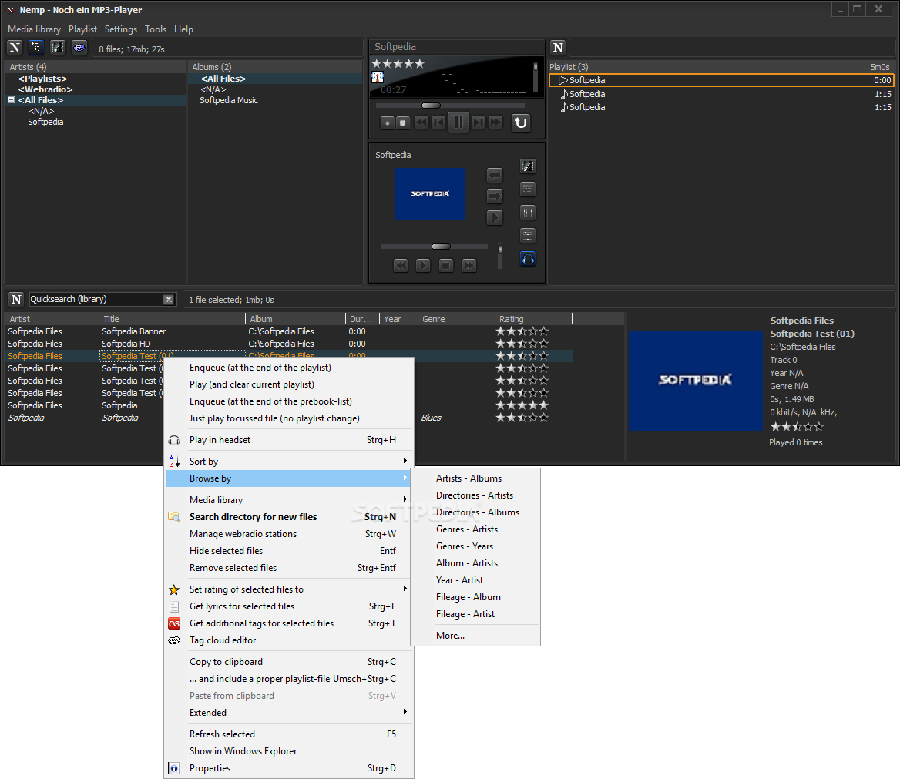Open the Playlist menu in menu bar
The image size is (900, 779).
pos(82,29)
